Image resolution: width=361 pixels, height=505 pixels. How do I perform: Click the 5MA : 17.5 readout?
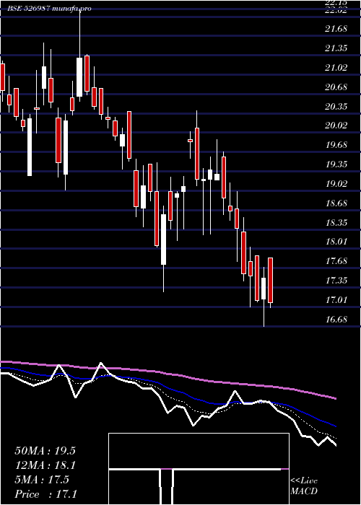[42, 480]
